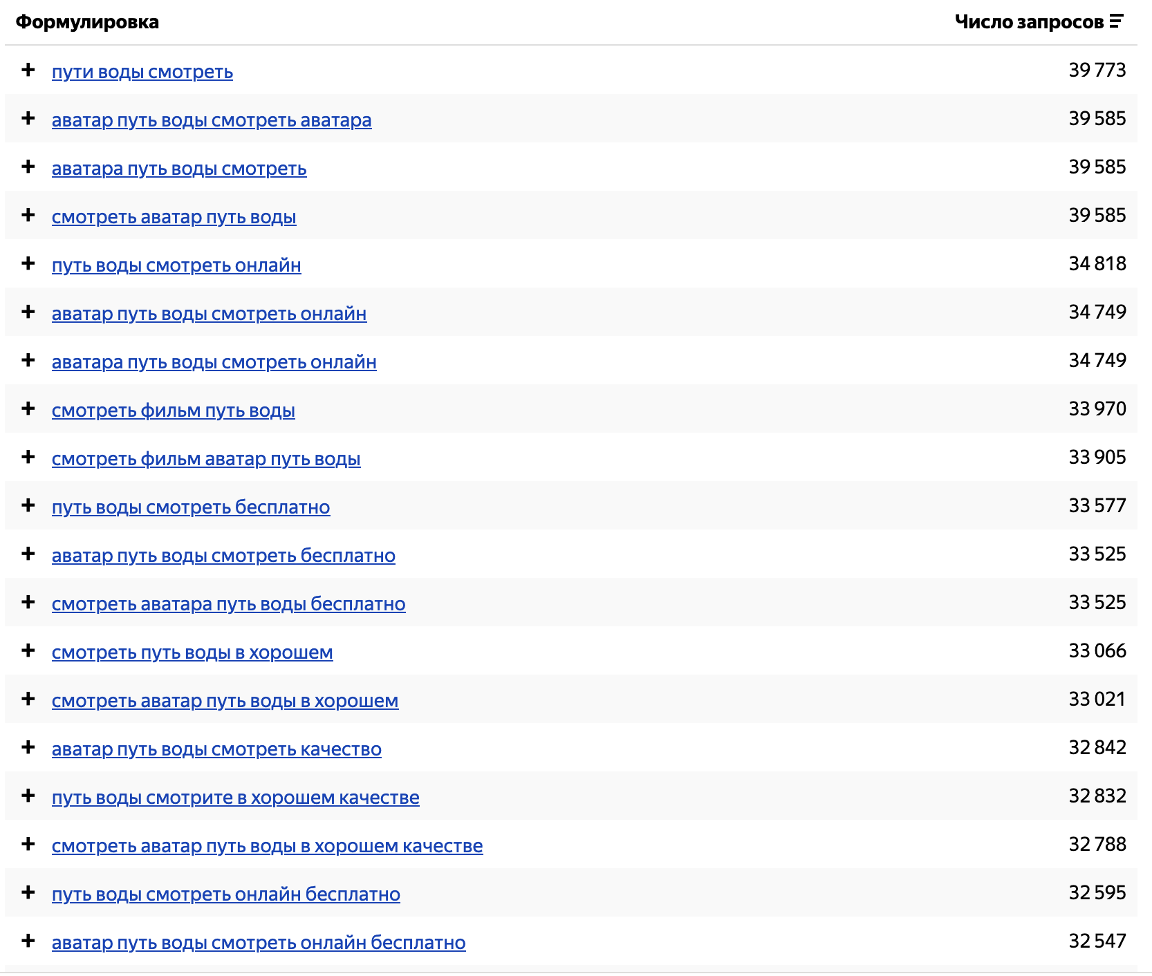Viewport: 1152px width, 976px height.
Task: Sort by 'Число запросов' column header
Action: [x=1030, y=22]
